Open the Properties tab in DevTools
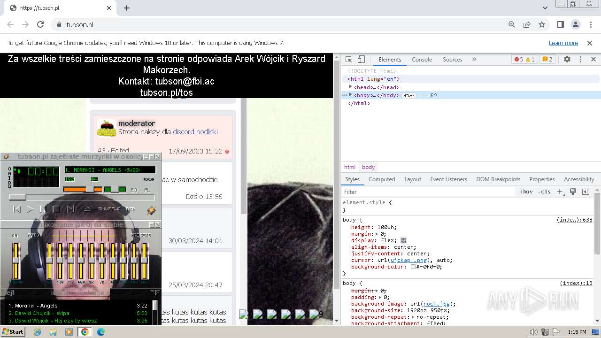The width and height of the screenshot is (601, 338). point(542,179)
